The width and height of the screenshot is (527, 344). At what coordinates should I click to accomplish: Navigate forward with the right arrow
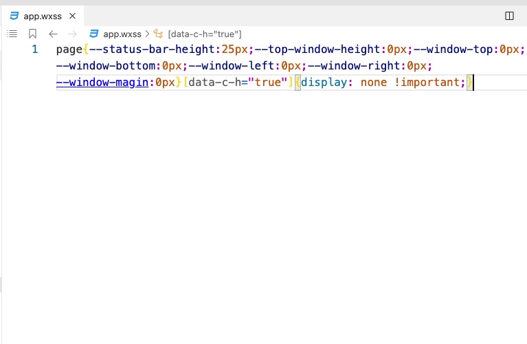point(72,34)
